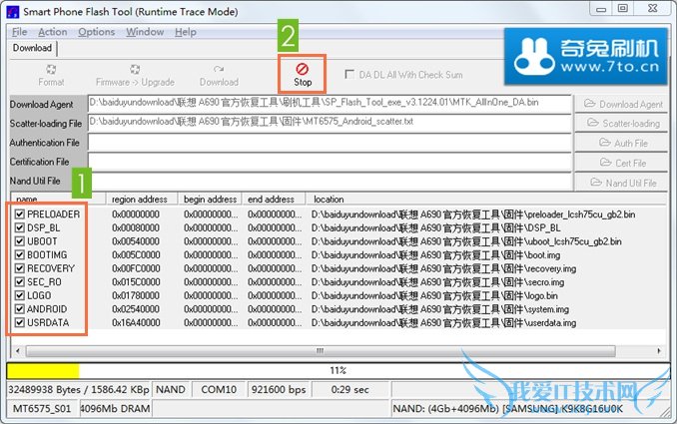Click the begin address column header

[210, 199]
